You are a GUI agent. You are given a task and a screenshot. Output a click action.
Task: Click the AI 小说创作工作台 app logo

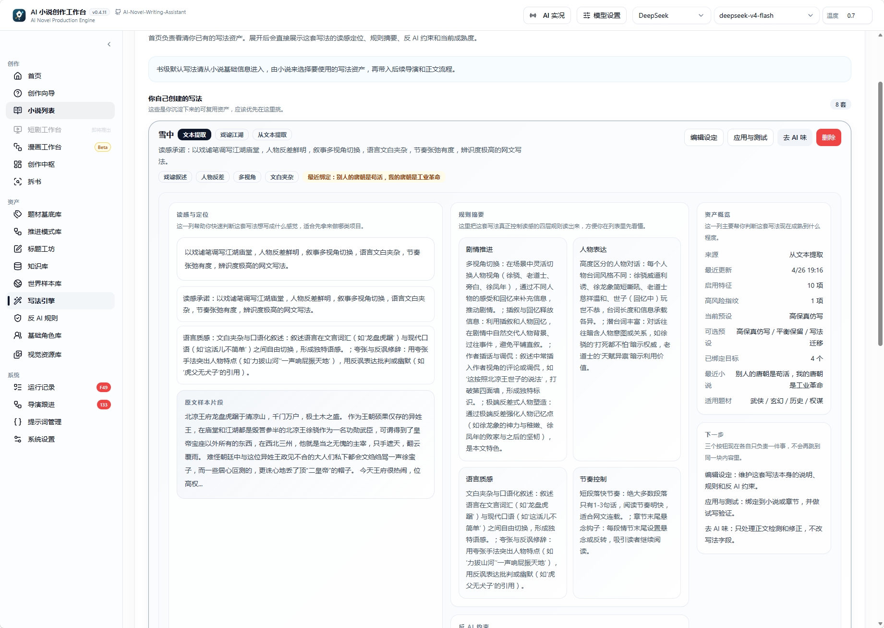(19, 15)
